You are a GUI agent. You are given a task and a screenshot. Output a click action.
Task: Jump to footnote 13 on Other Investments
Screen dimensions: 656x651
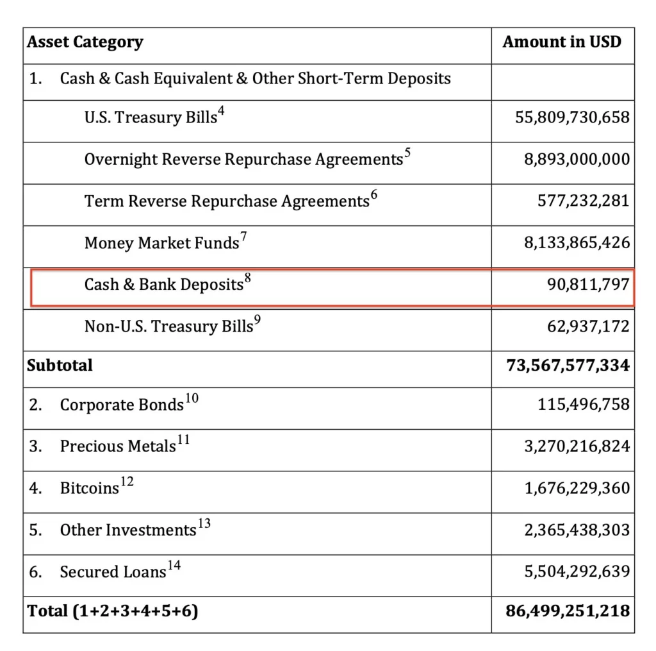(204, 524)
